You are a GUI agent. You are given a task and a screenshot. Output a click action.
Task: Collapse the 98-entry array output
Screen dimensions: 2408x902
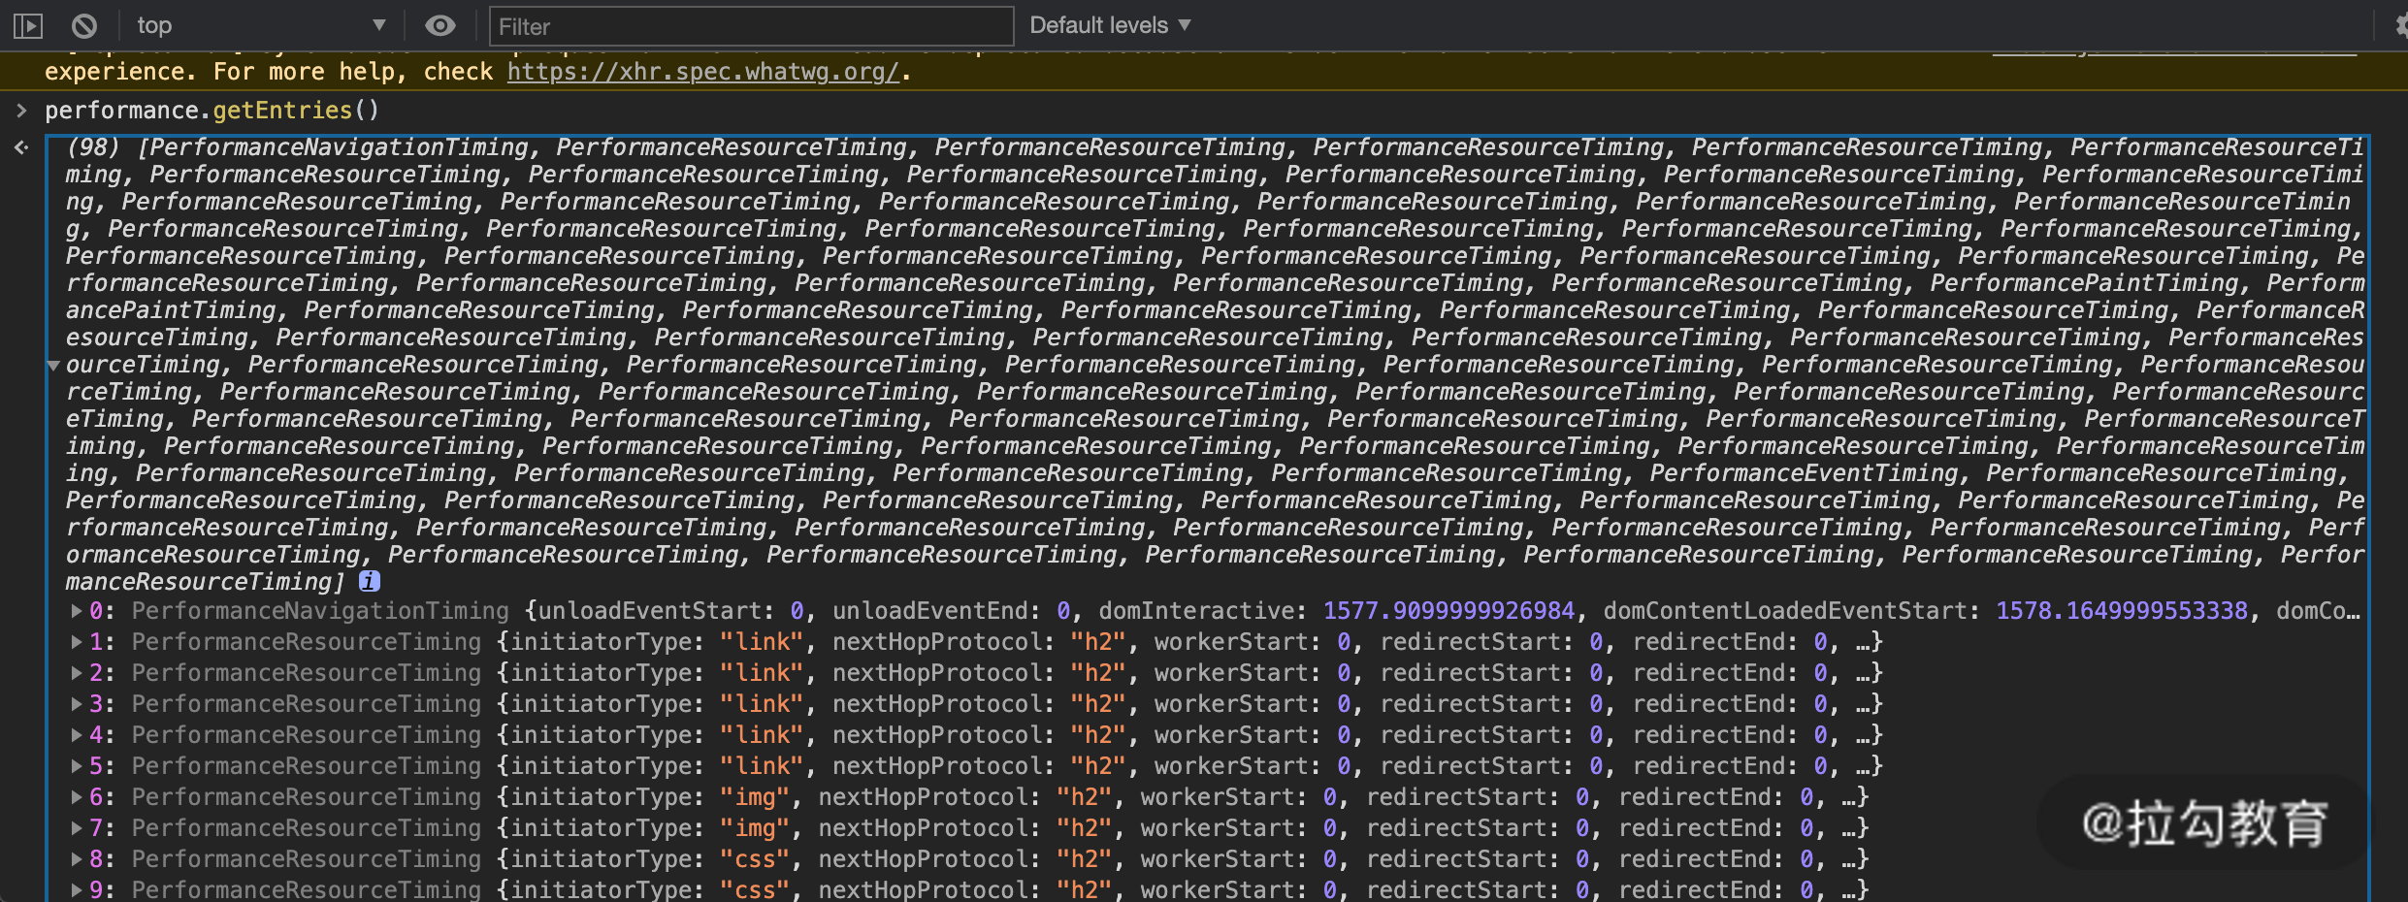(x=54, y=366)
